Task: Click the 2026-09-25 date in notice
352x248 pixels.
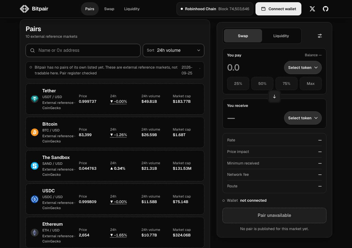Action: pos(187,70)
